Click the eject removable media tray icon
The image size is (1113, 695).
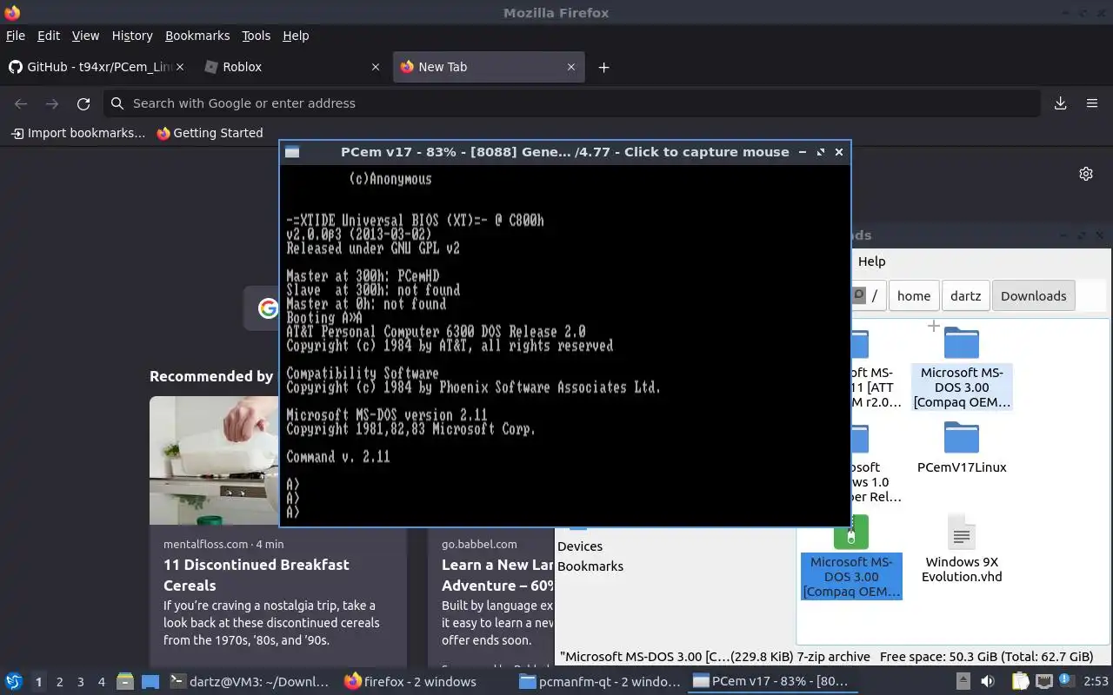963,682
